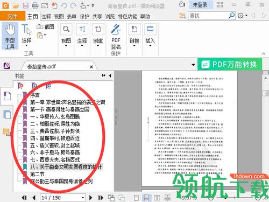The height and width of the screenshot is (202, 269).
Task: Redo the last action
Action: (73, 5)
